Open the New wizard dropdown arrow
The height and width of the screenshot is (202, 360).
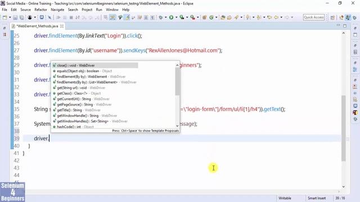pyautogui.click(x=10, y=17)
